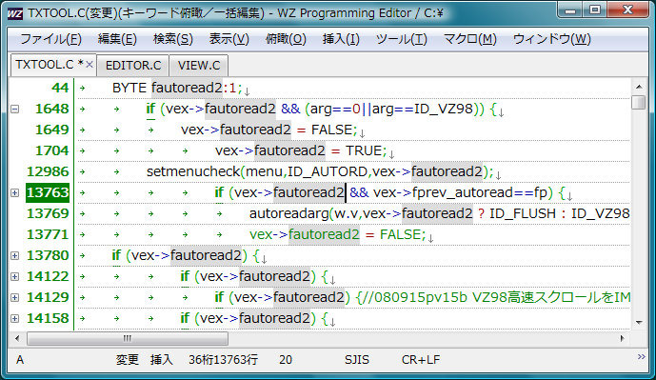Viewport: 656px width, 380px height.
Task: Open the マクロ(M) menu
Action: click(x=469, y=39)
